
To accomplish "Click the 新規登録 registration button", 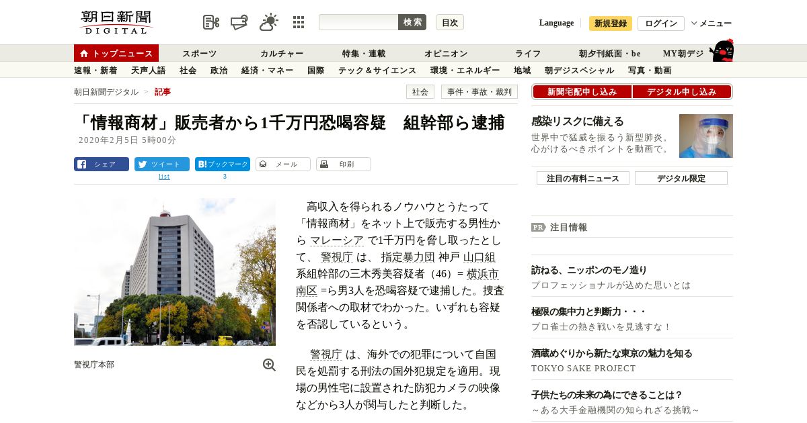I will [611, 23].
